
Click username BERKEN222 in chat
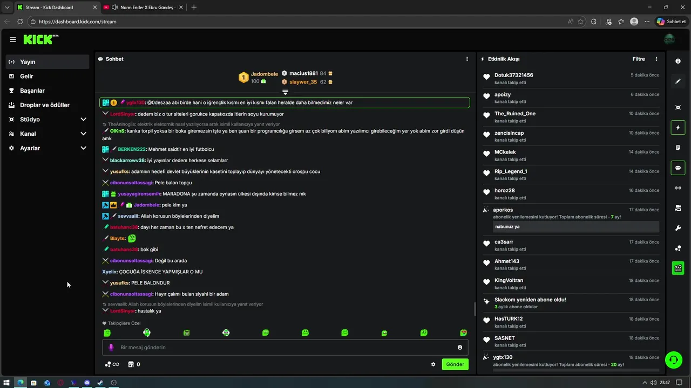click(x=132, y=149)
